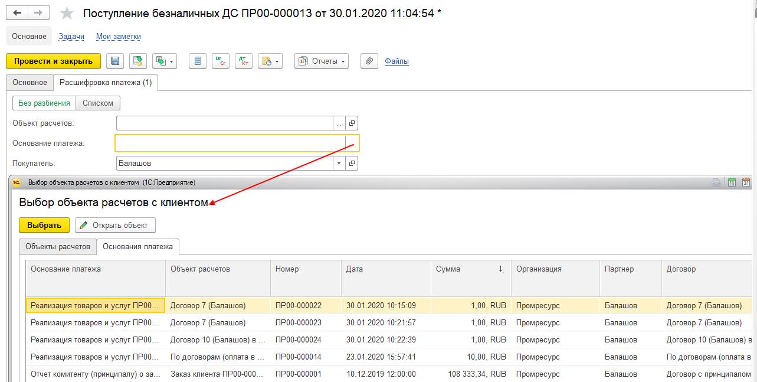Click the Партнер column header

click(630, 277)
